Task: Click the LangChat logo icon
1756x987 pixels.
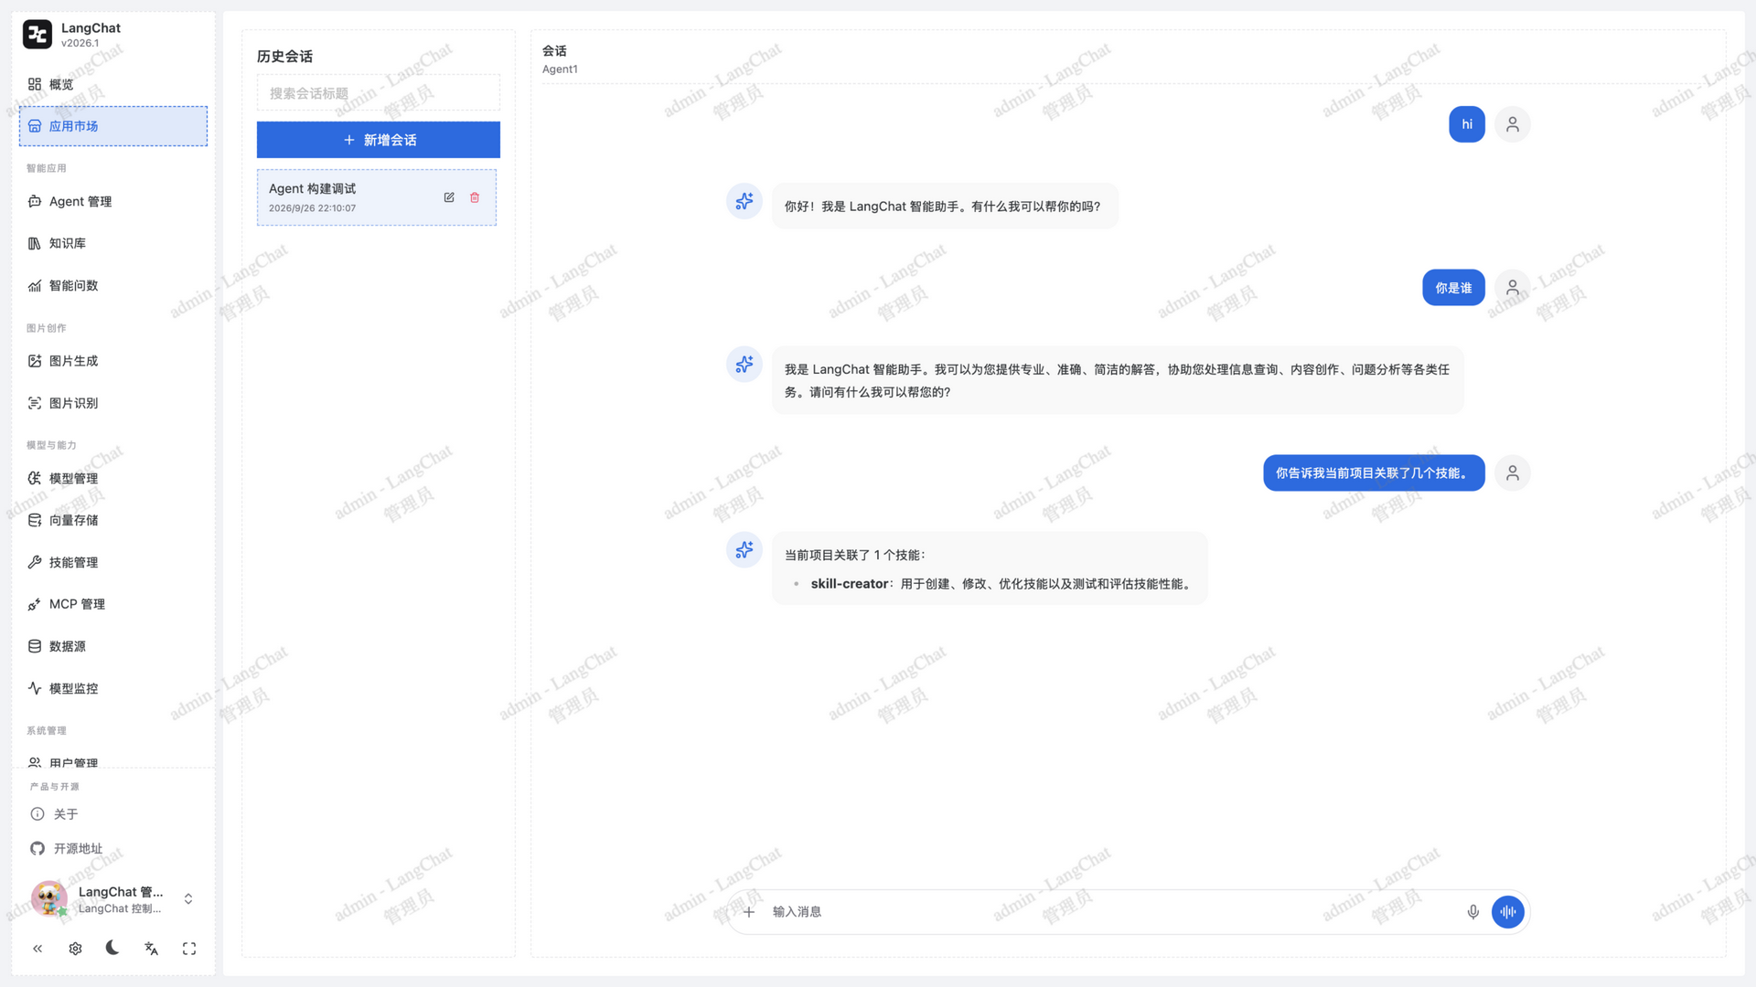Action: pos(37,35)
